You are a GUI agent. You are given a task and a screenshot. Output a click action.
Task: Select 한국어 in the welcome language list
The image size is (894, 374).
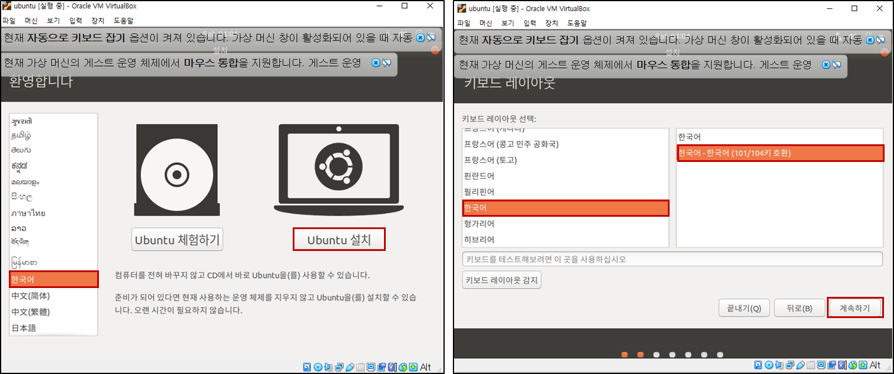point(54,279)
